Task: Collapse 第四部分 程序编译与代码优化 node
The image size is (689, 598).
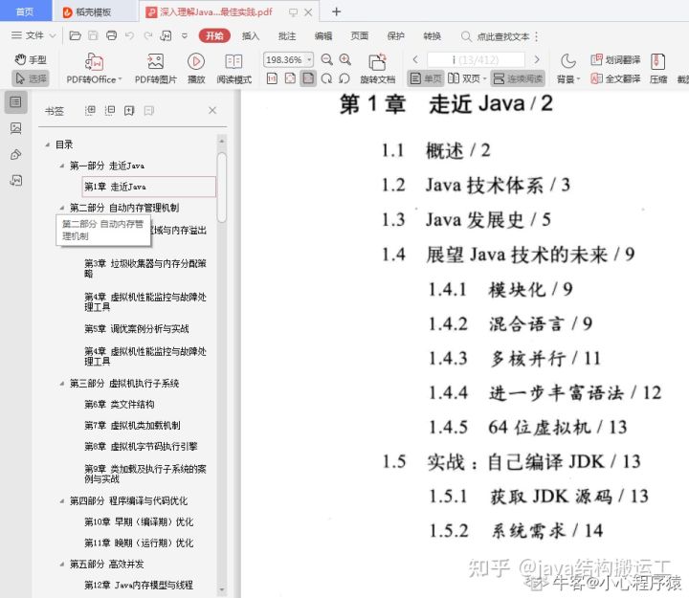Action: coord(62,501)
